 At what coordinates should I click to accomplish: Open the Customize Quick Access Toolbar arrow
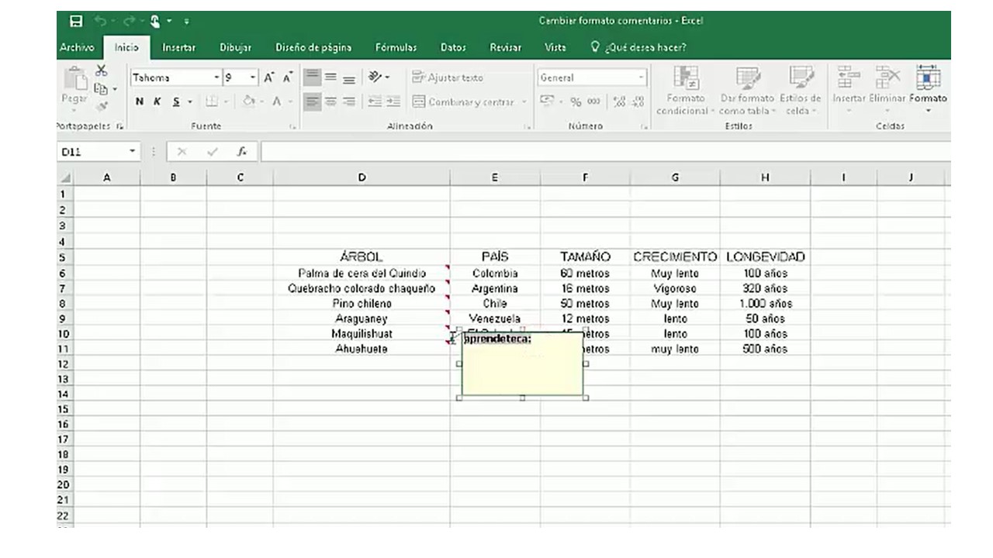[187, 22]
